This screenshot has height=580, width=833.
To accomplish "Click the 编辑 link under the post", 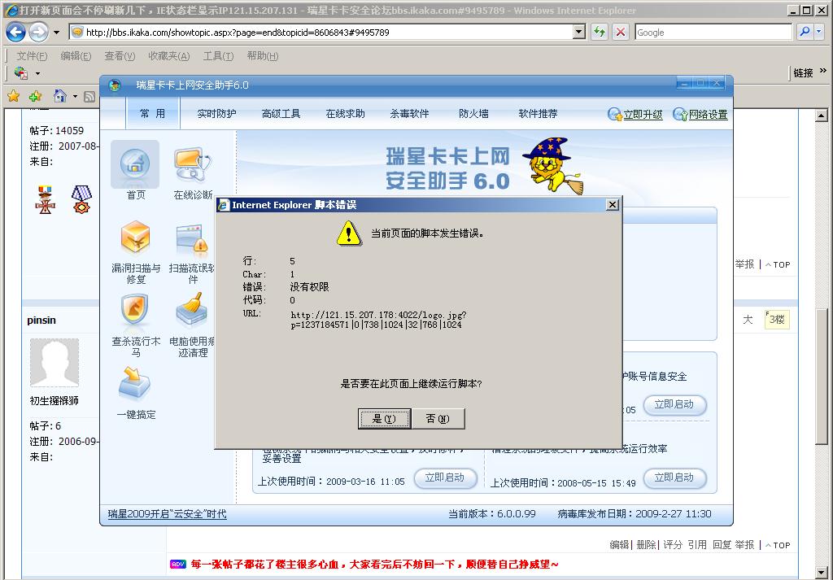I will (619, 544).
